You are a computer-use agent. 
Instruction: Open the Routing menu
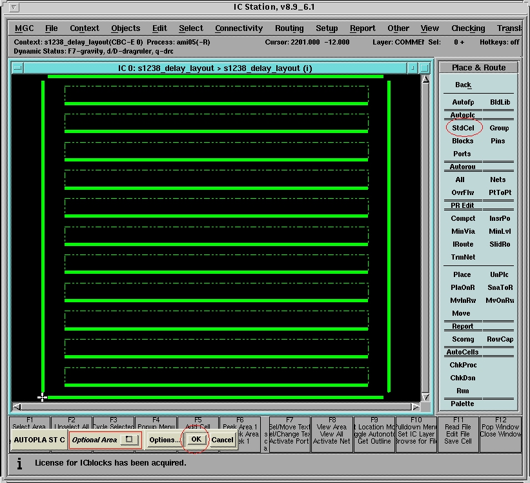point(289,28)
